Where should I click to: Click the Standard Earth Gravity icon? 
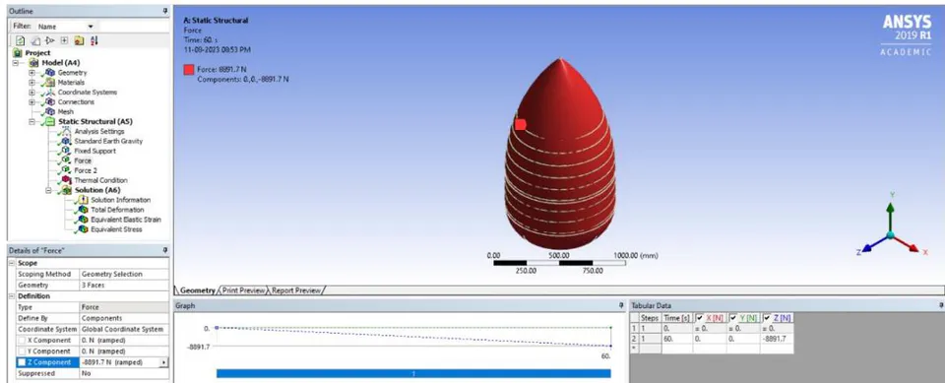click(x=66, y=141)
